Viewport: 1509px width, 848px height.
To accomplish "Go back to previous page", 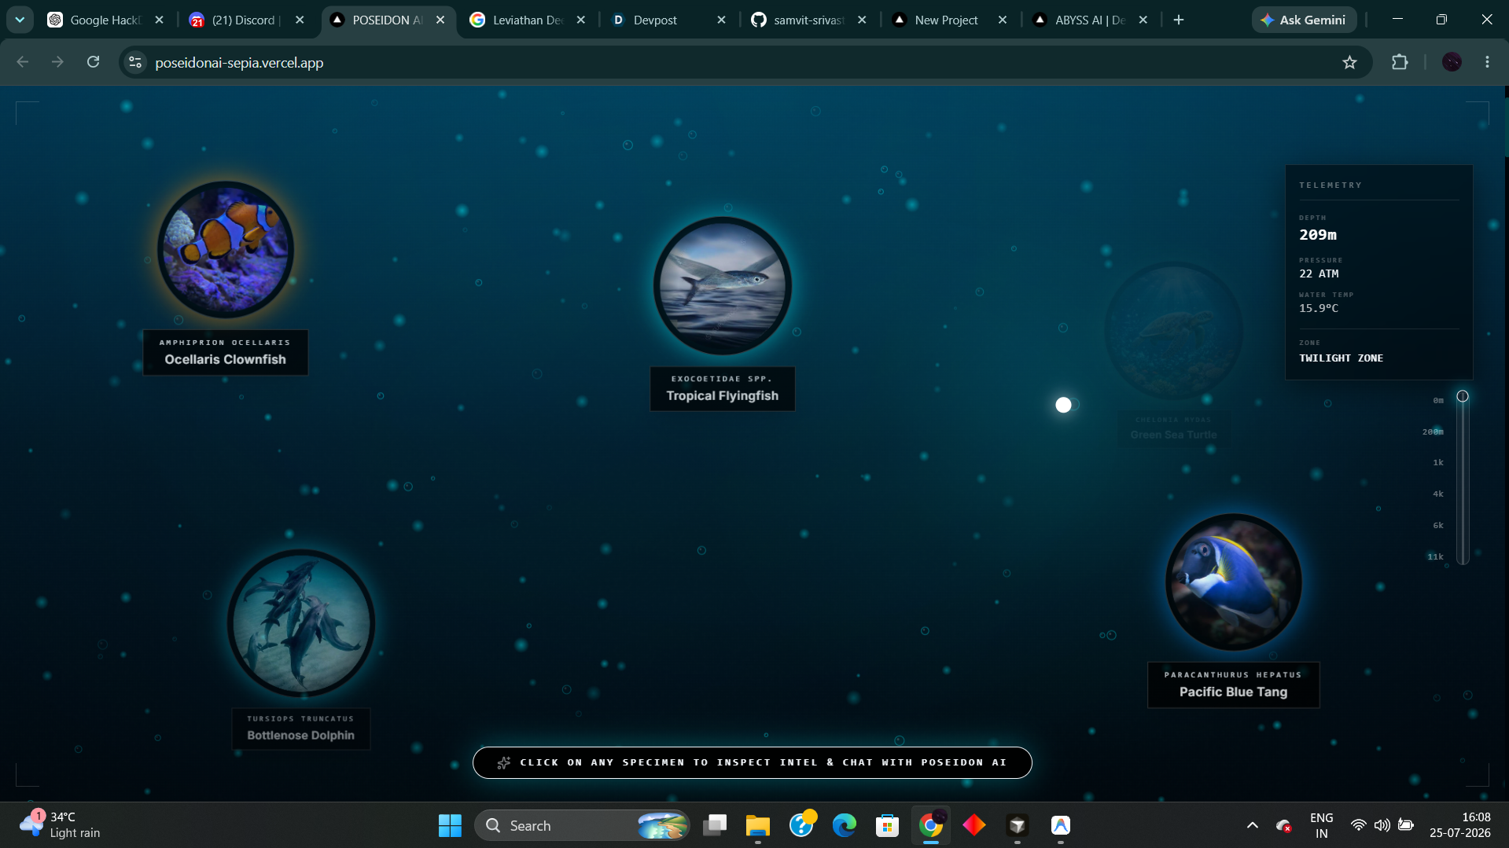I will pos(22,62).
